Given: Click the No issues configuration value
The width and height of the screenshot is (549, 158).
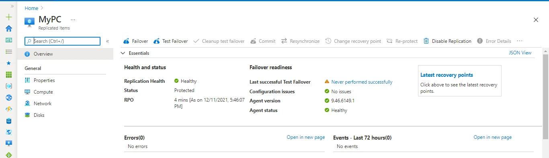Looking at the screenshot, I should coord(338,92).
